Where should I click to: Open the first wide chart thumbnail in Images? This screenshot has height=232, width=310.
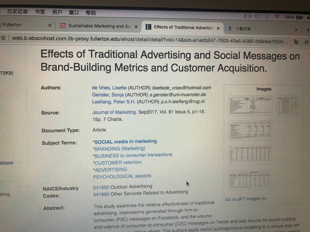(250, 106)
